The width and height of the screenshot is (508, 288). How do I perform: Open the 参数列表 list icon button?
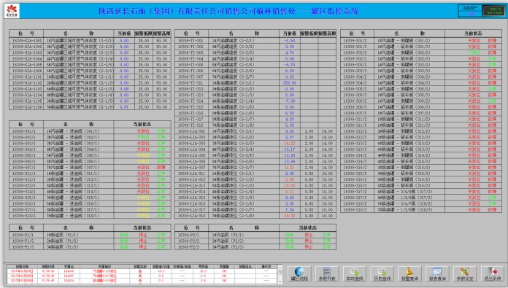point(327,274)
